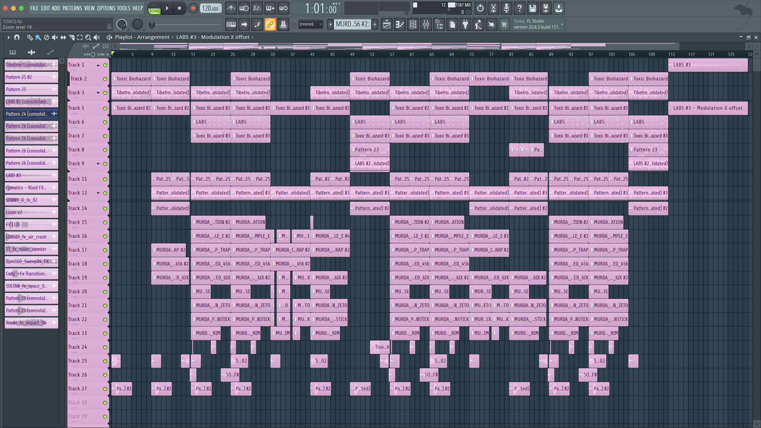Click the plus button to add new pattern
761x428 pixels.
(x=375, y=25)
